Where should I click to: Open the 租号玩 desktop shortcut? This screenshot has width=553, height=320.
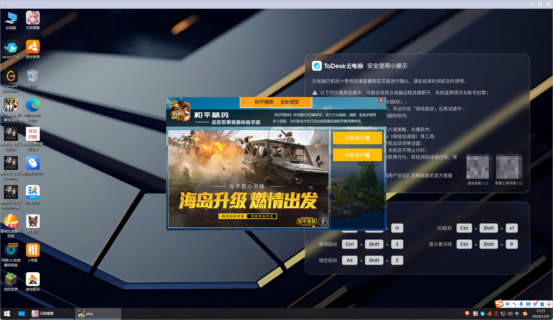pos(33,224)
